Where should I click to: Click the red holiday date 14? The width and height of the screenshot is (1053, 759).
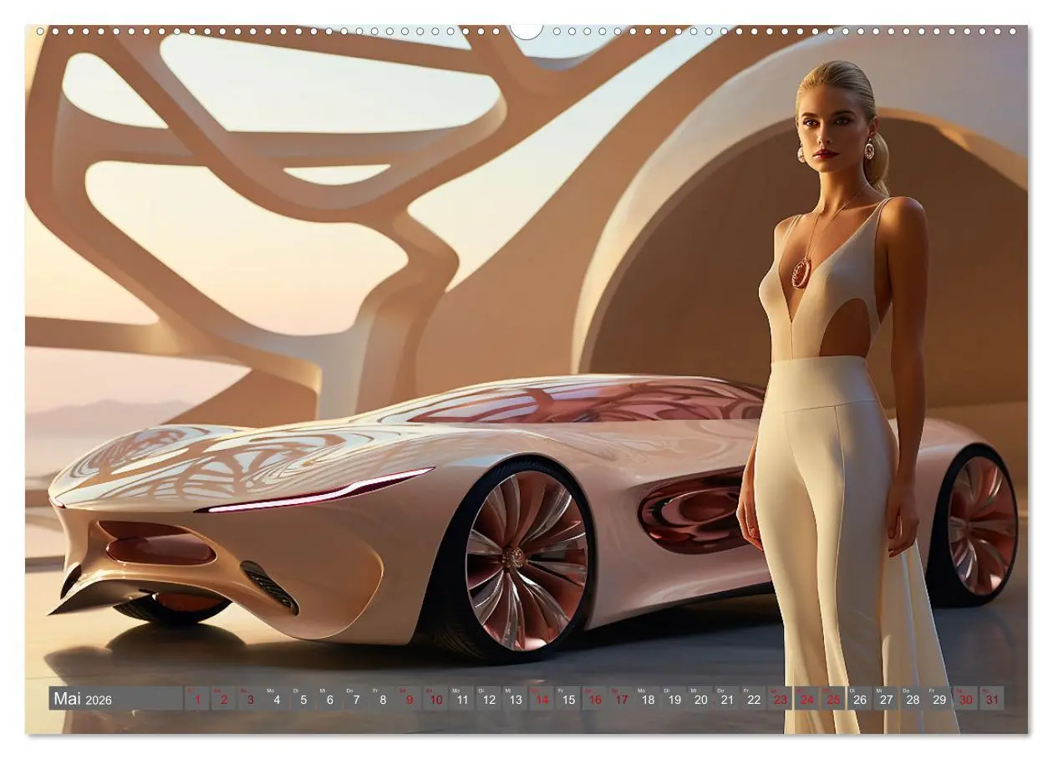click(x=542, y=699)
